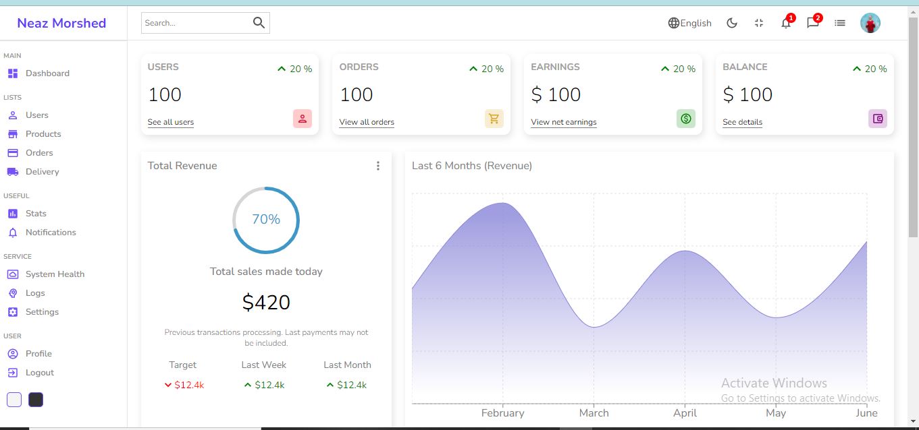Screen dimensions: 919x430
Task: Click the shopping cart icon in Orders card
Action: 494,119
